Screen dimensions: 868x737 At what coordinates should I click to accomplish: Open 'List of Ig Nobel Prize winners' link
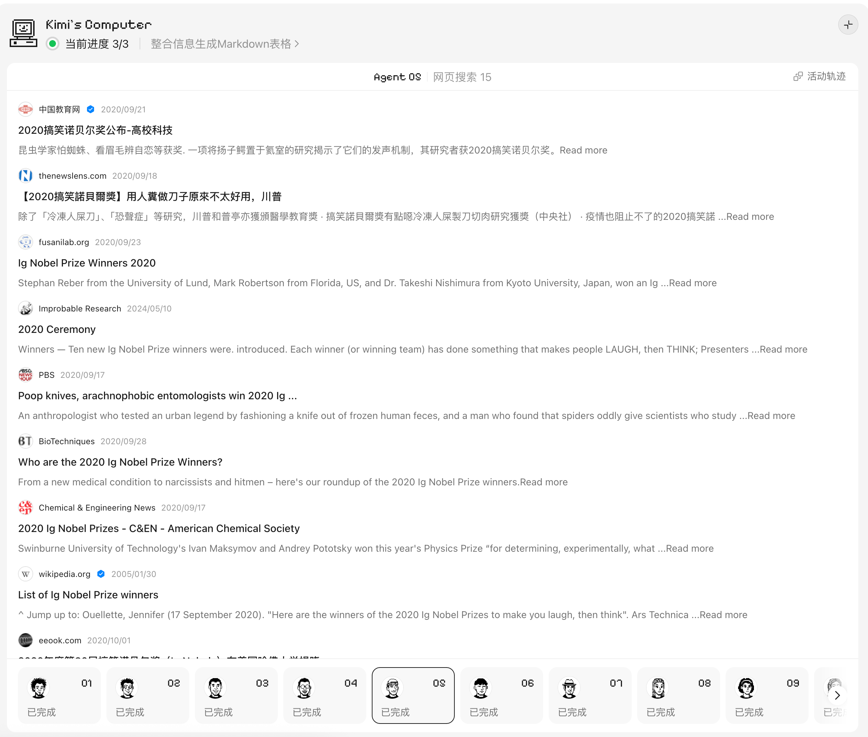pyautogui.click(x=88, y=595)
